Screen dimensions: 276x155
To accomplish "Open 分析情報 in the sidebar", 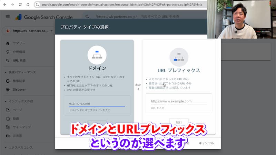I will tap(19, 52).
